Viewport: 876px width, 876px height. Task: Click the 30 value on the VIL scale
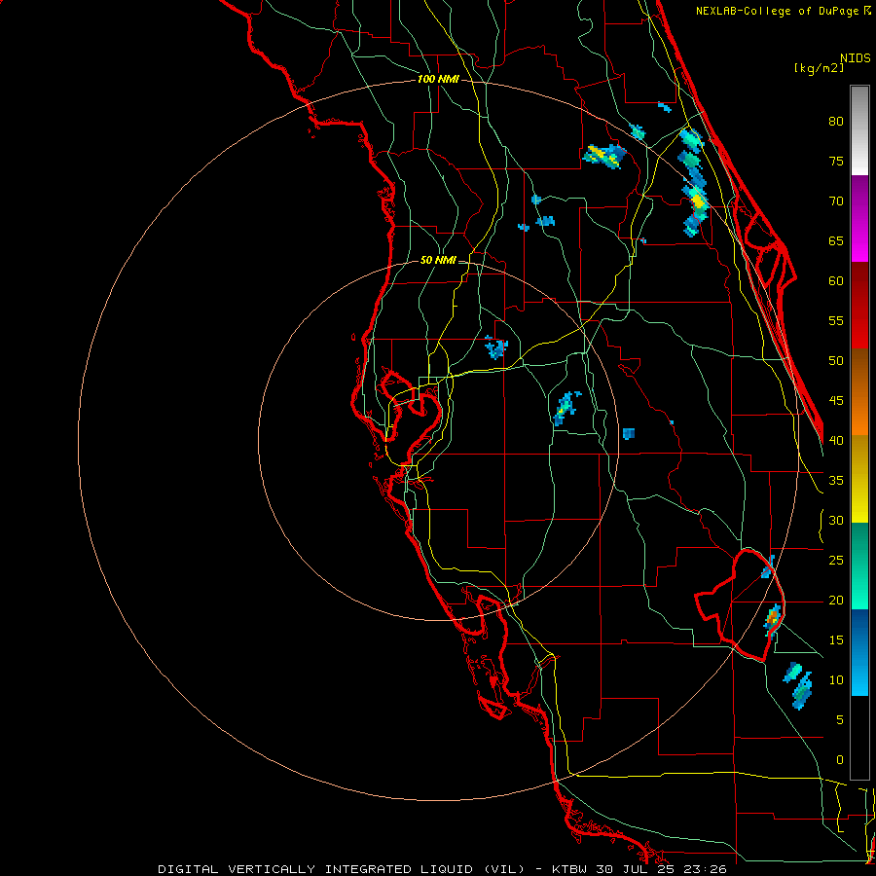coord(836,521)
